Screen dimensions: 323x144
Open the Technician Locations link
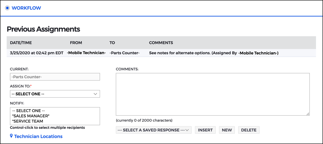38,136
